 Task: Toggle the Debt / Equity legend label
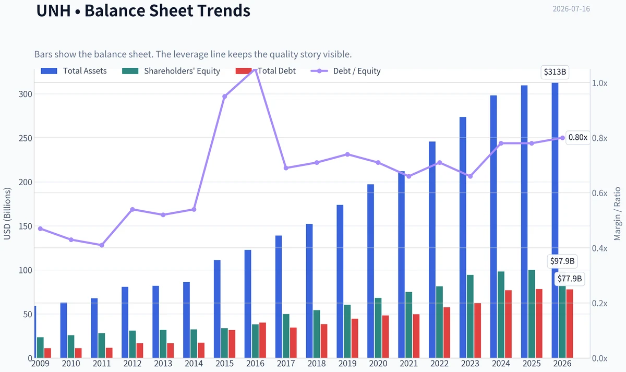(357, 71)
